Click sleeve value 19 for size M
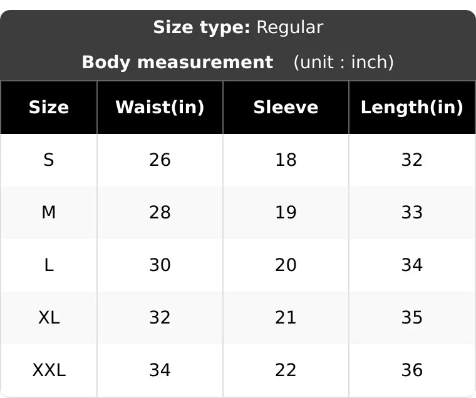Viewport: 476px width, 398px height. (286, 212)
